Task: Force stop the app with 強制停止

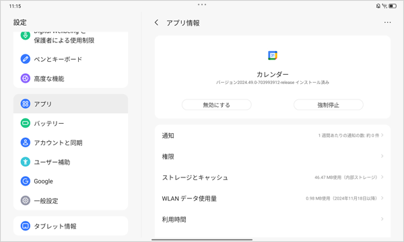Action: pyautogui.click(x=329, y=105)
